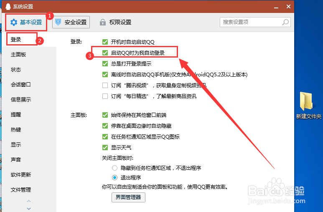The height and width of the screenshot is (212, 323).
Task: Uncheck 在任务栏通知区域显示QQ图标
Action: [x=105, y=136]
